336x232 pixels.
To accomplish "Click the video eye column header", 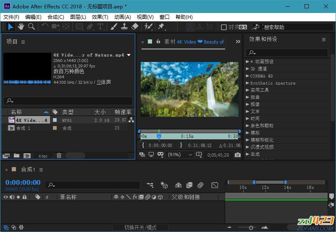I will (x=6, y=197).
